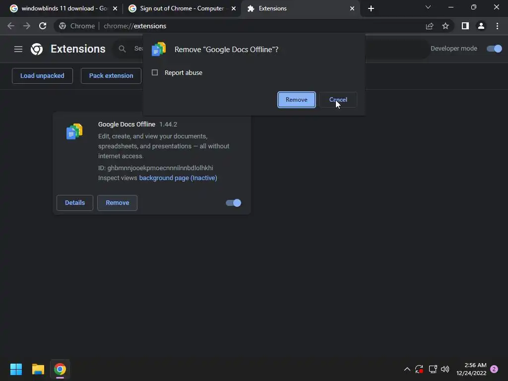The height and width of the screenshot is (381, 508).
Task: Show hidden system tray icons
Action: pyautogui.click(x=407, y=369)
